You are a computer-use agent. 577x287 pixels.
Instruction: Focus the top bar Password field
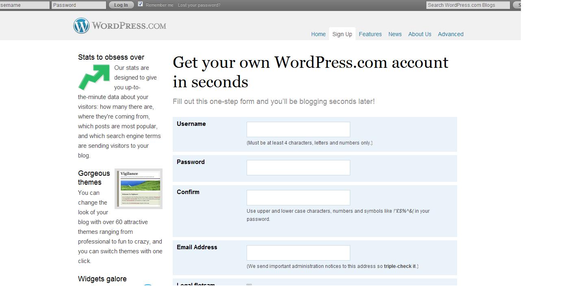click(79, 5)
